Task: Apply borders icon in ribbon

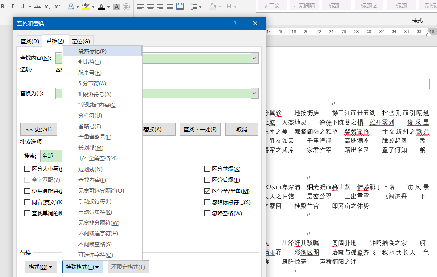Action: tap(228, 7)
